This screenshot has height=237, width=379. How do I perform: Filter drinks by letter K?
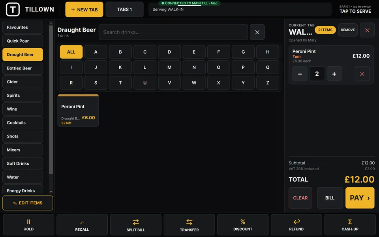click(x=120, y=68)
